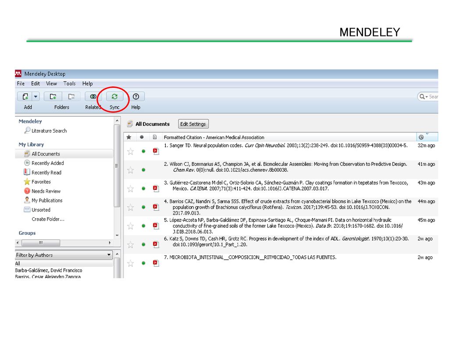Select the Katz S Gerontologist citation
Image resolution: width=449 pixels, height=337 pixels.
point(286,242)
